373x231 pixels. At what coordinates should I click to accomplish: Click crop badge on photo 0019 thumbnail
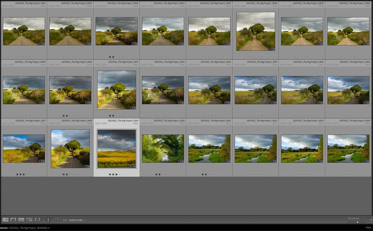(x=132, y=166)
